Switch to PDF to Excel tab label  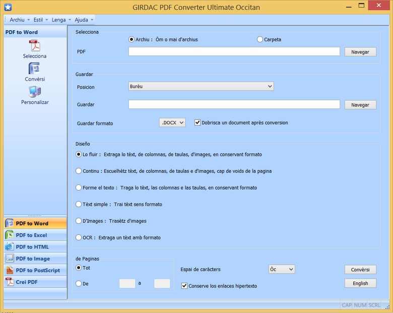pos(31,235)
